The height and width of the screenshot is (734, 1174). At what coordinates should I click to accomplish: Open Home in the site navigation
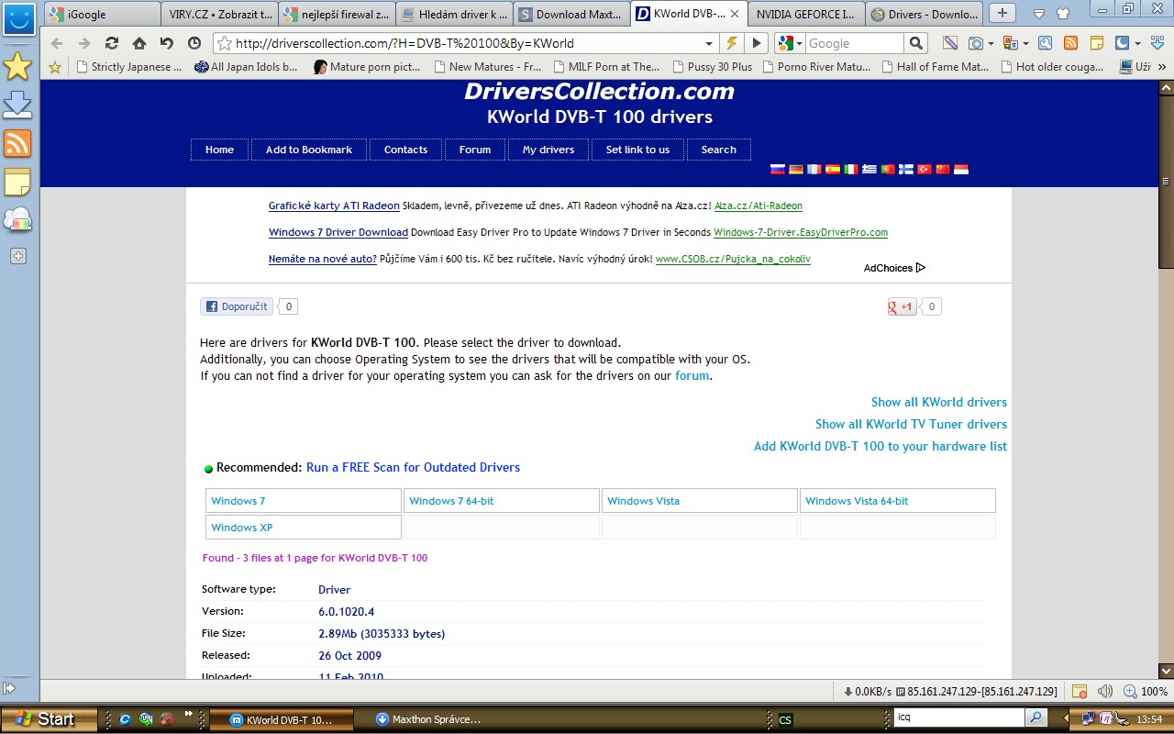[x=219, y=150]
